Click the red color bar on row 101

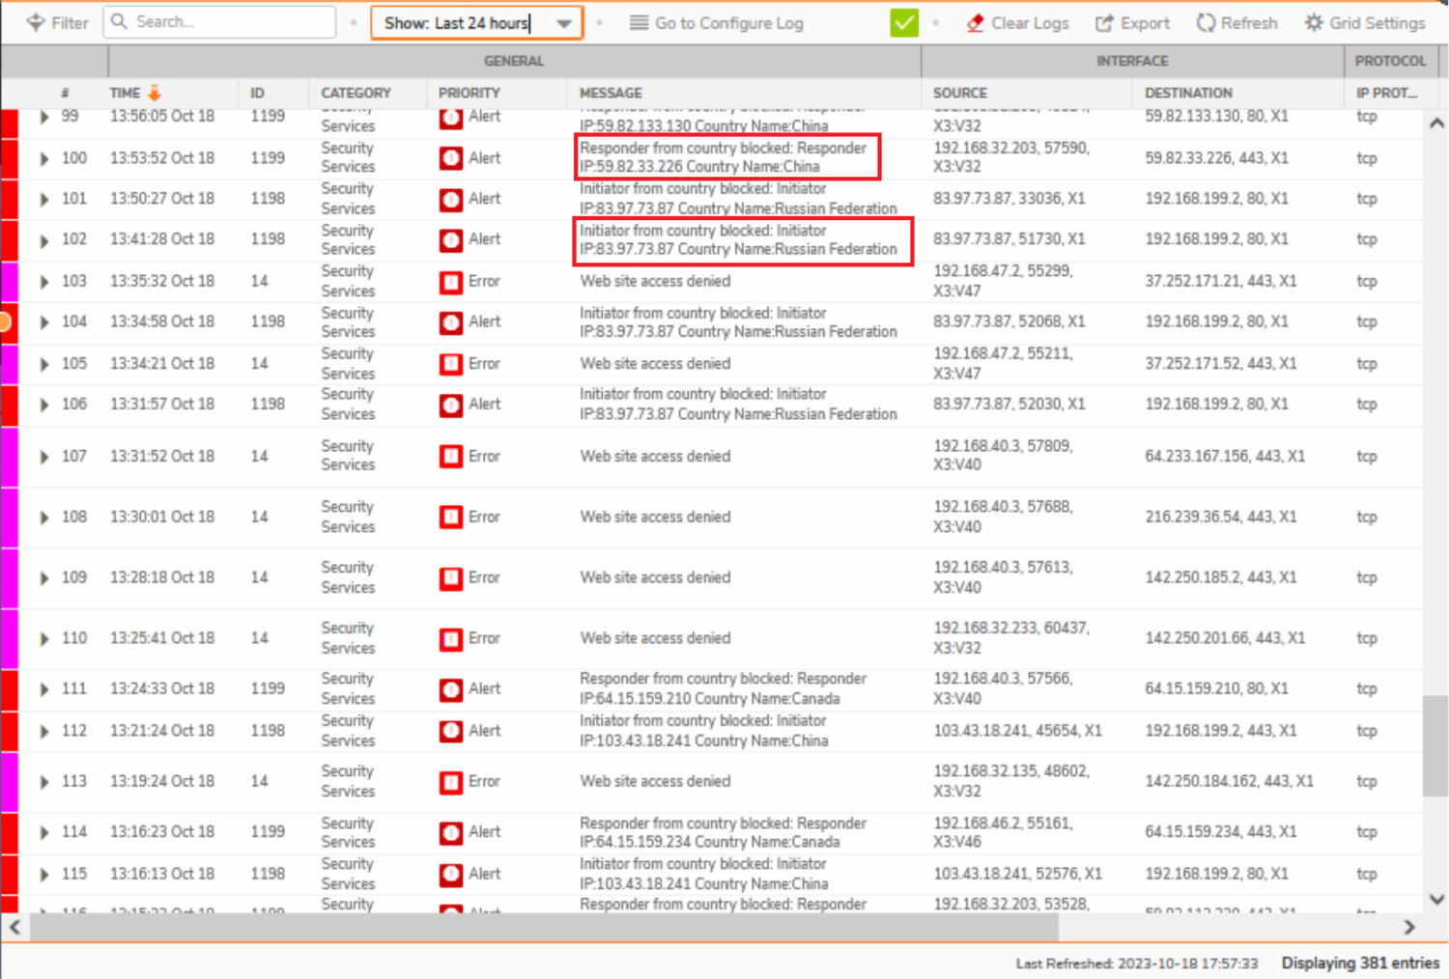tap(9, 199)
